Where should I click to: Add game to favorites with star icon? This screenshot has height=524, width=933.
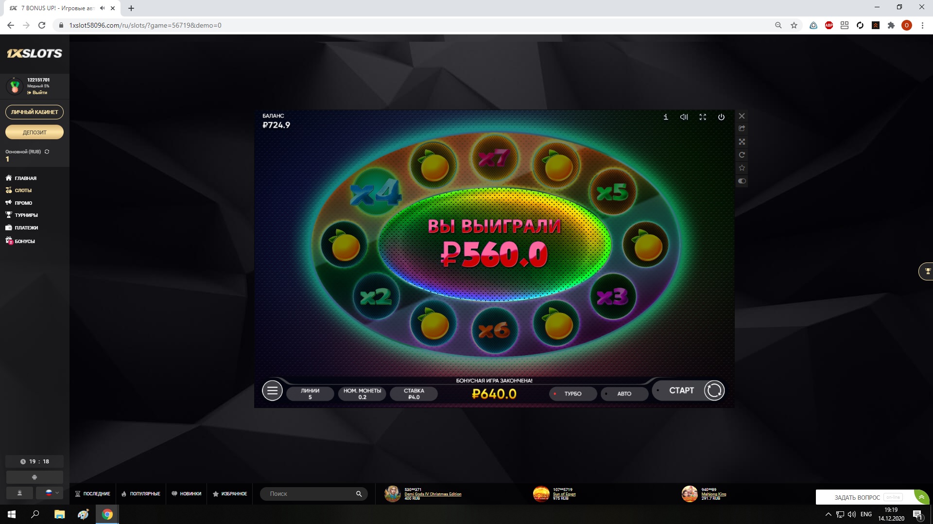tap(742, 168)
